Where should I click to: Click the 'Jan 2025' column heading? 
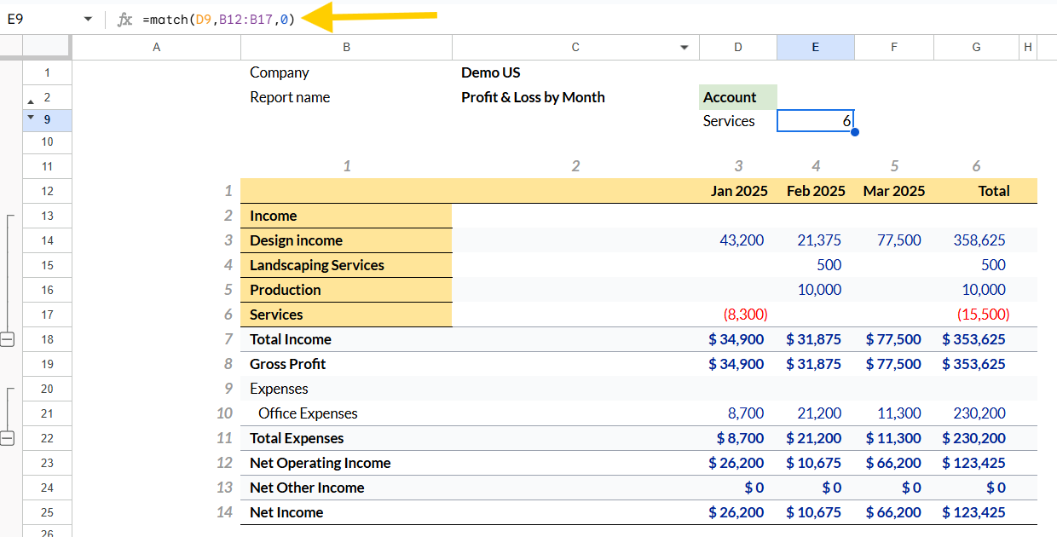(x=738, y=191)
